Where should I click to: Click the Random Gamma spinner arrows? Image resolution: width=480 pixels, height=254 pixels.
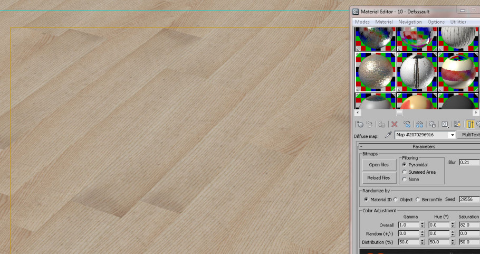tap(423, 233)
